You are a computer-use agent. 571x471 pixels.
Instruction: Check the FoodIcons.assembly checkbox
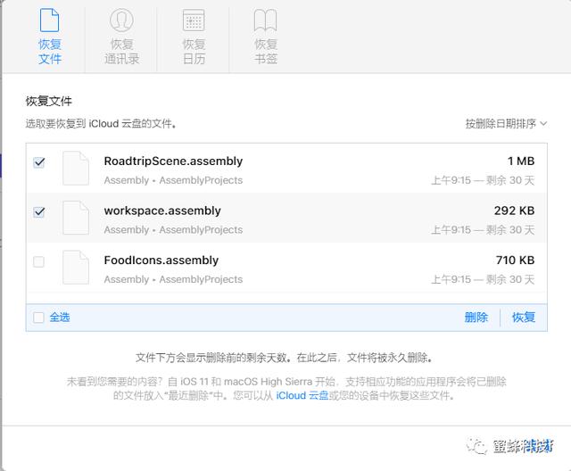pos(38,261)
